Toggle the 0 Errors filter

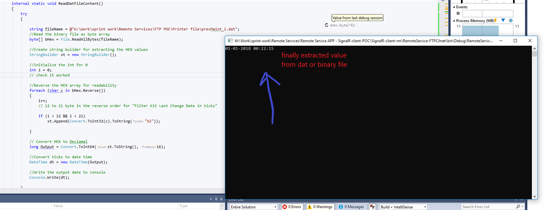click(292, 207)
